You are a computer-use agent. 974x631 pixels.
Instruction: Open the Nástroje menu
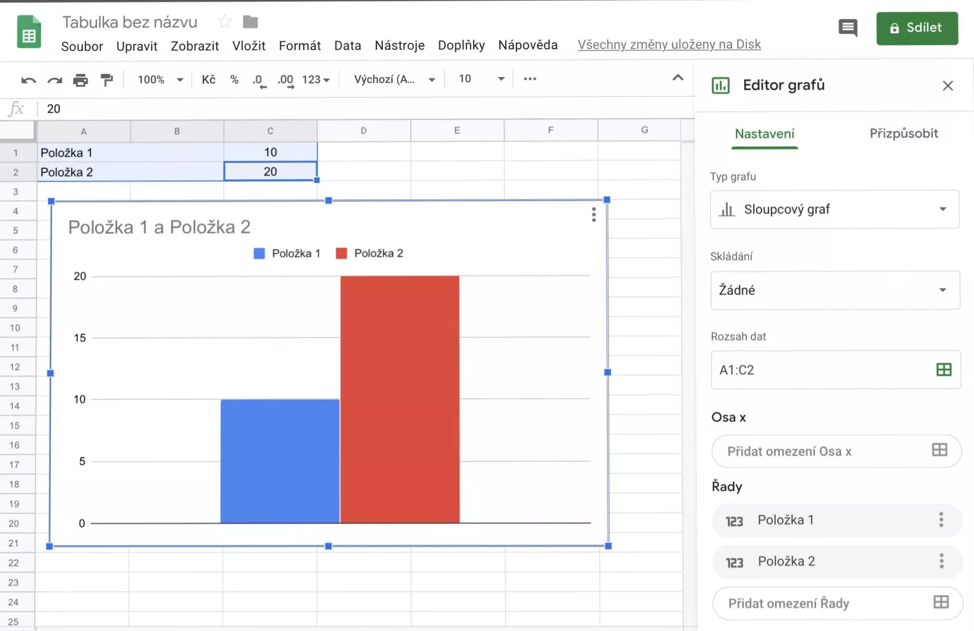click(x=400, y=46)
